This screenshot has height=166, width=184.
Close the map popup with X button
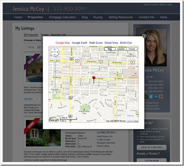[144, 36]
